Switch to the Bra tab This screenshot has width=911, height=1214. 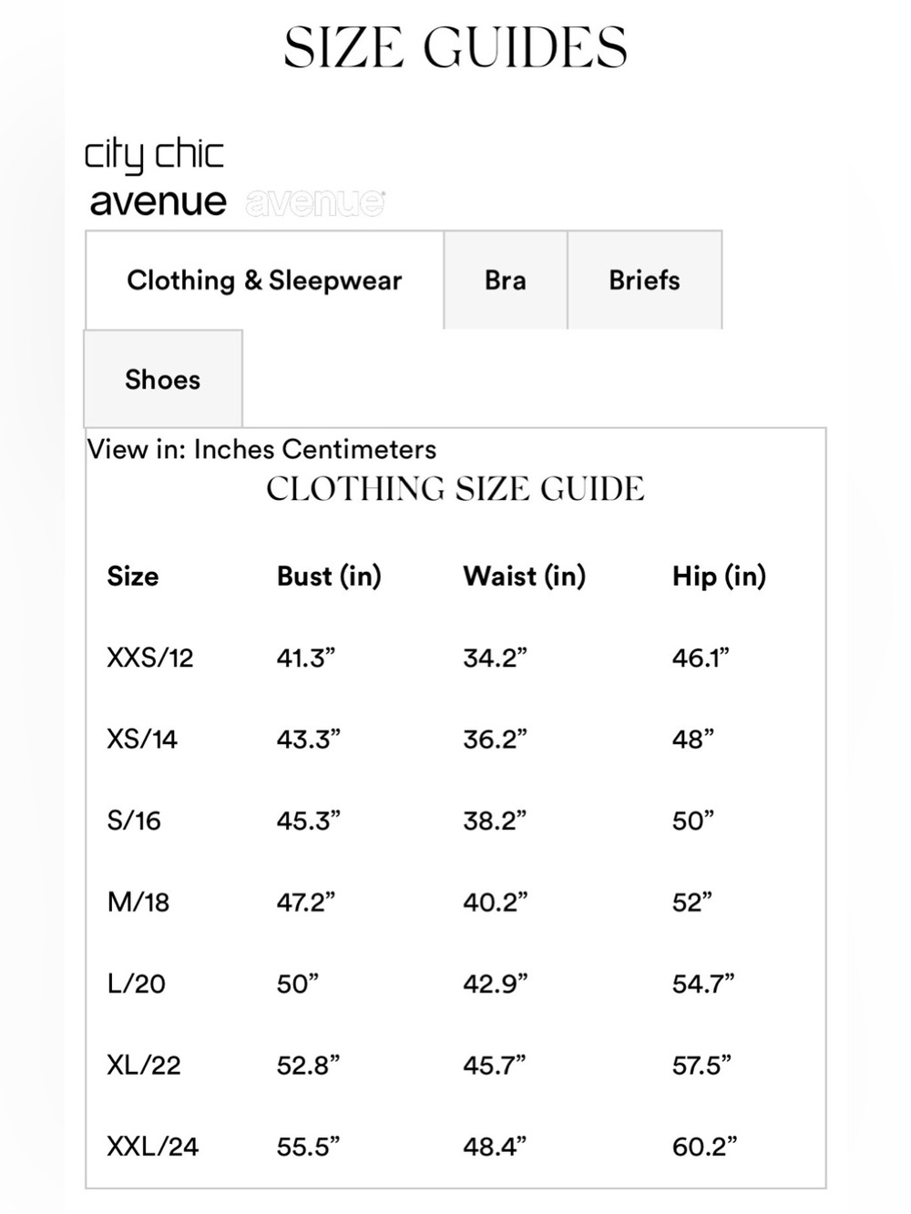tap(506, 281)
